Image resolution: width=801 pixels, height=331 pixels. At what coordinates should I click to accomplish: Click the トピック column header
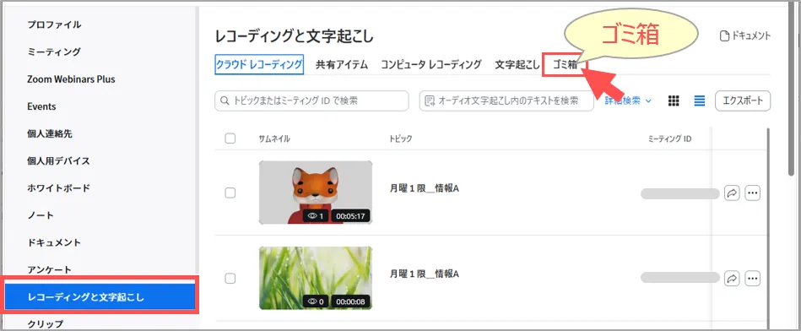(x=400, y=138)
